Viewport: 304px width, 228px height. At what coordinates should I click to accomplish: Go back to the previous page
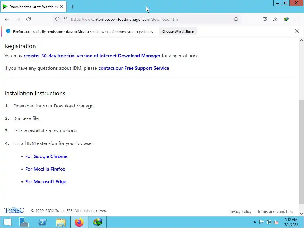tap(7, 19)
